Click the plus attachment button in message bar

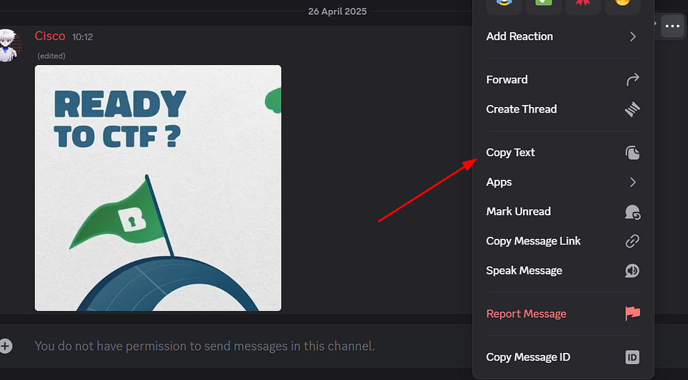coord(5,346)
